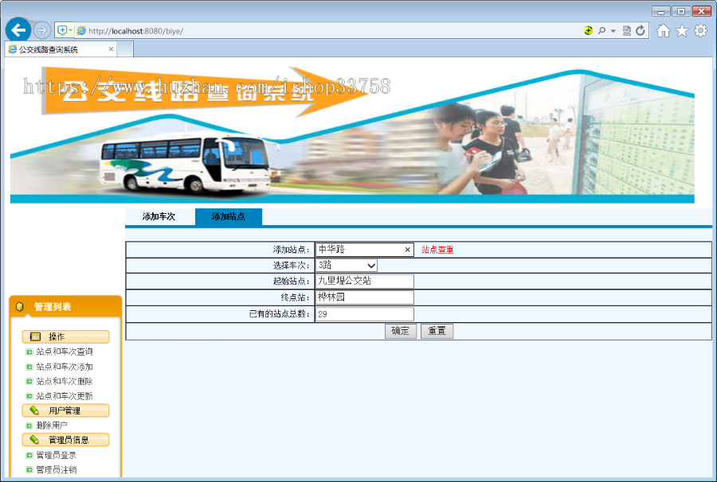Image resolution: width=717 pixels, height=482 pixels.
Task: Click the red 站点查重 link
Action: coord(437,249)
